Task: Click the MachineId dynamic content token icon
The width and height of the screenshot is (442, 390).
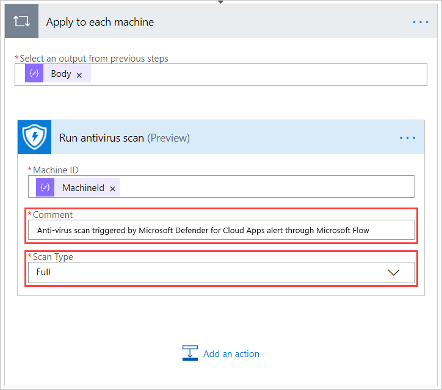Action: [45, 187]
